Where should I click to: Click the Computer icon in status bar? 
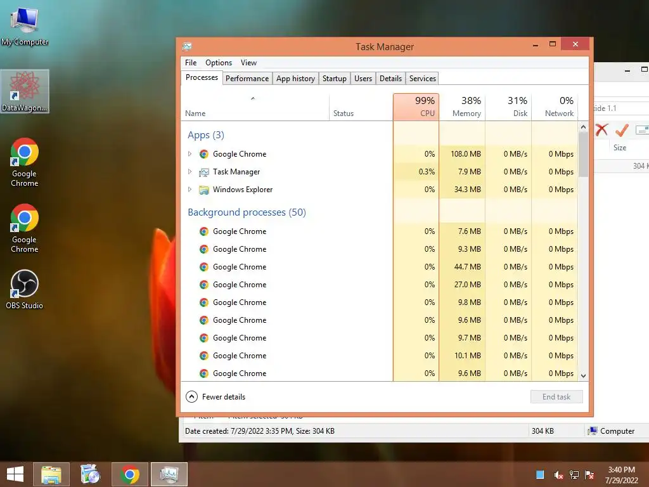pyautogui.click(x=593, y=431)
